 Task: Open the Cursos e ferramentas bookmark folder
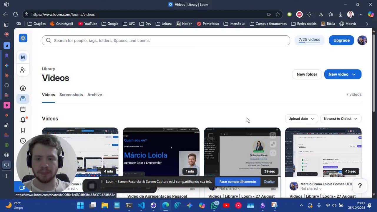pos(268,24)
